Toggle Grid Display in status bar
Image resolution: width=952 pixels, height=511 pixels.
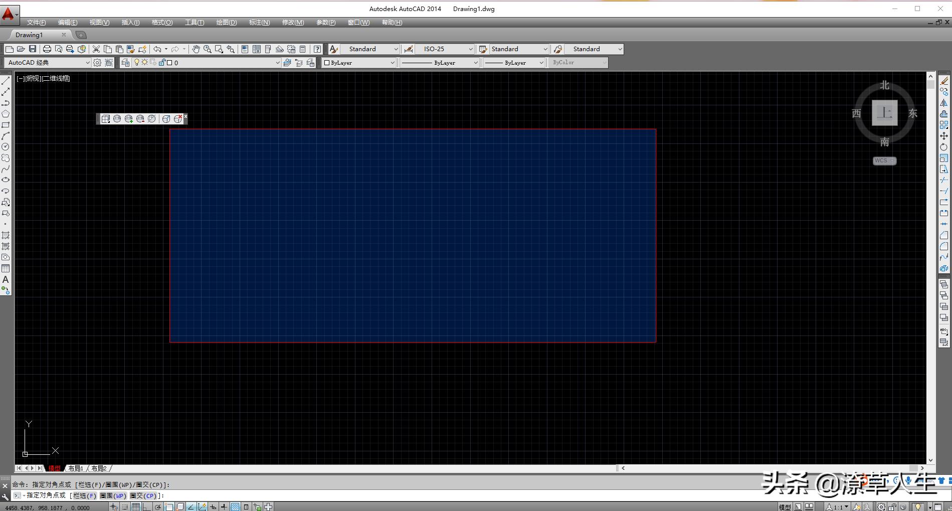(136, 507)
